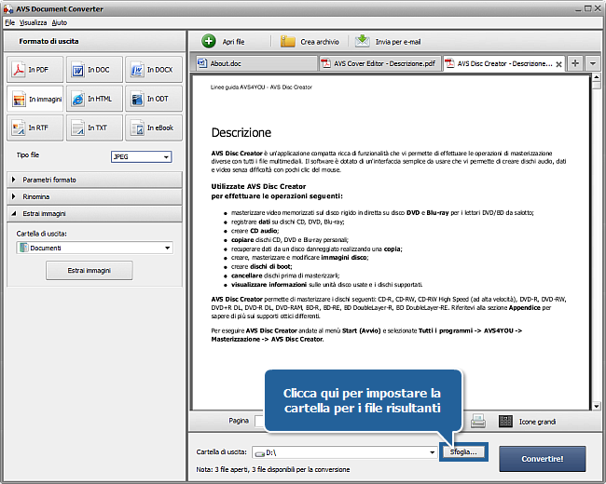Collapse the Estrai immagini section
The height and width of the screenshot is (484, 606).
pos(94,213)
